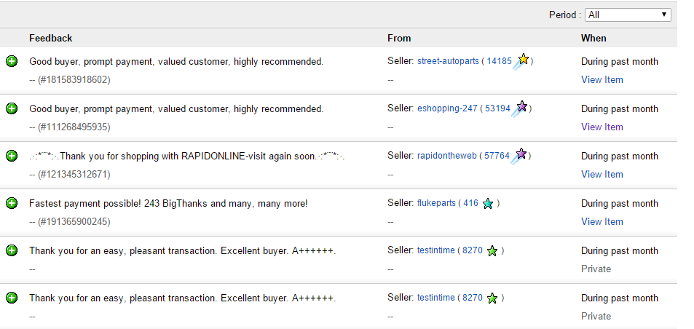Click the When column header
Image resolution: width=694 pixels, height=329 pixels.
[594, 38]
